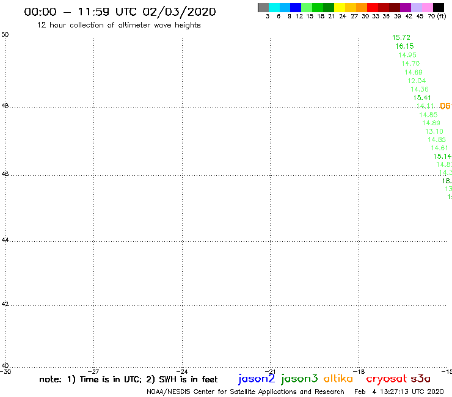This screenshot has height=397, width=452.
Task: Select timestamp 'Feb 4 13:27:13 UTC 2020'
Action: coord(399,392)
